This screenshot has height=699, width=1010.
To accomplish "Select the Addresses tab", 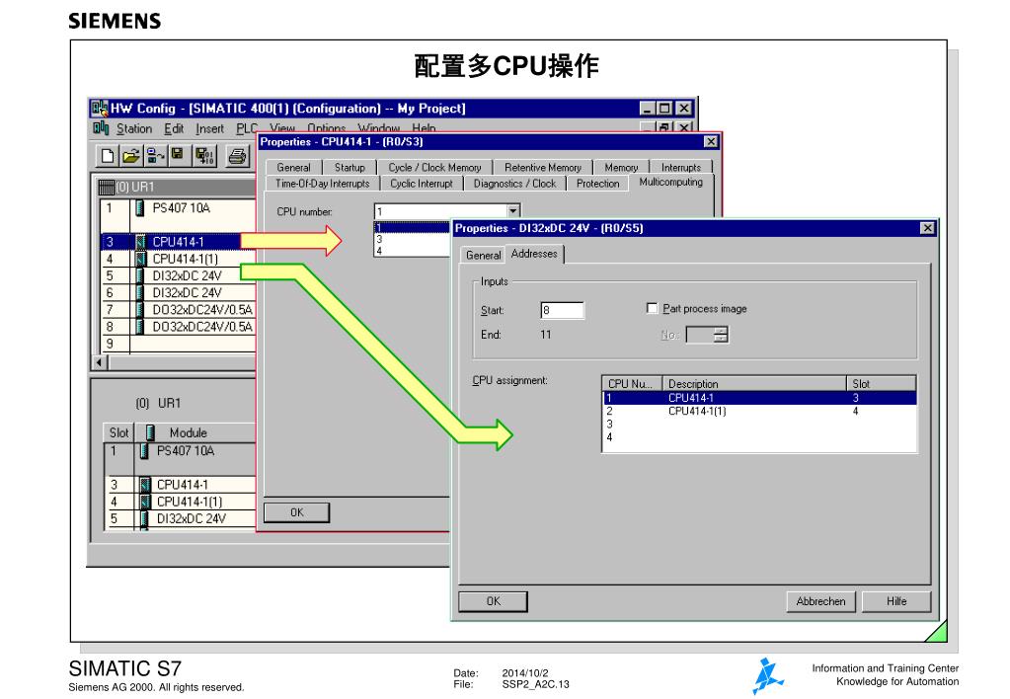I will click(534, 254).
